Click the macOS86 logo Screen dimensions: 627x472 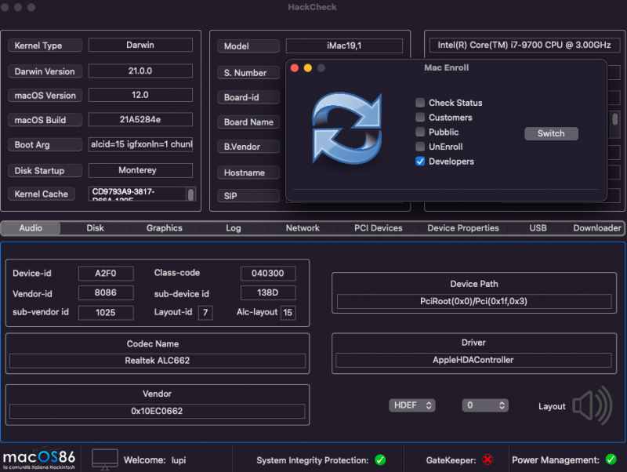point(39,459)
